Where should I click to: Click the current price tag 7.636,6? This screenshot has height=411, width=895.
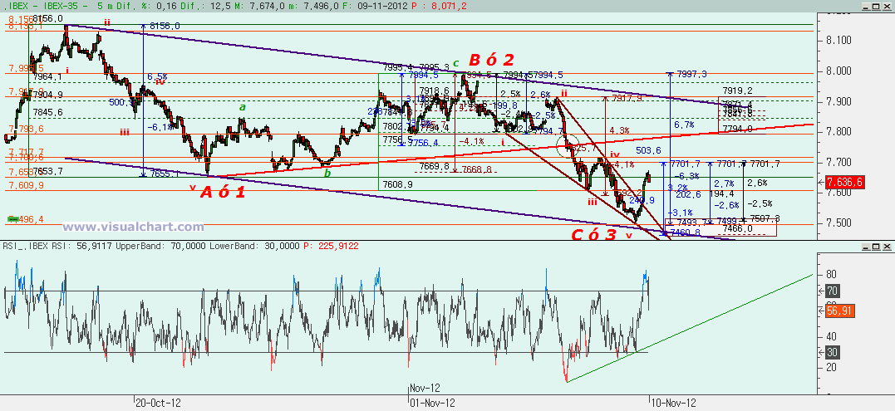(847, 182)
